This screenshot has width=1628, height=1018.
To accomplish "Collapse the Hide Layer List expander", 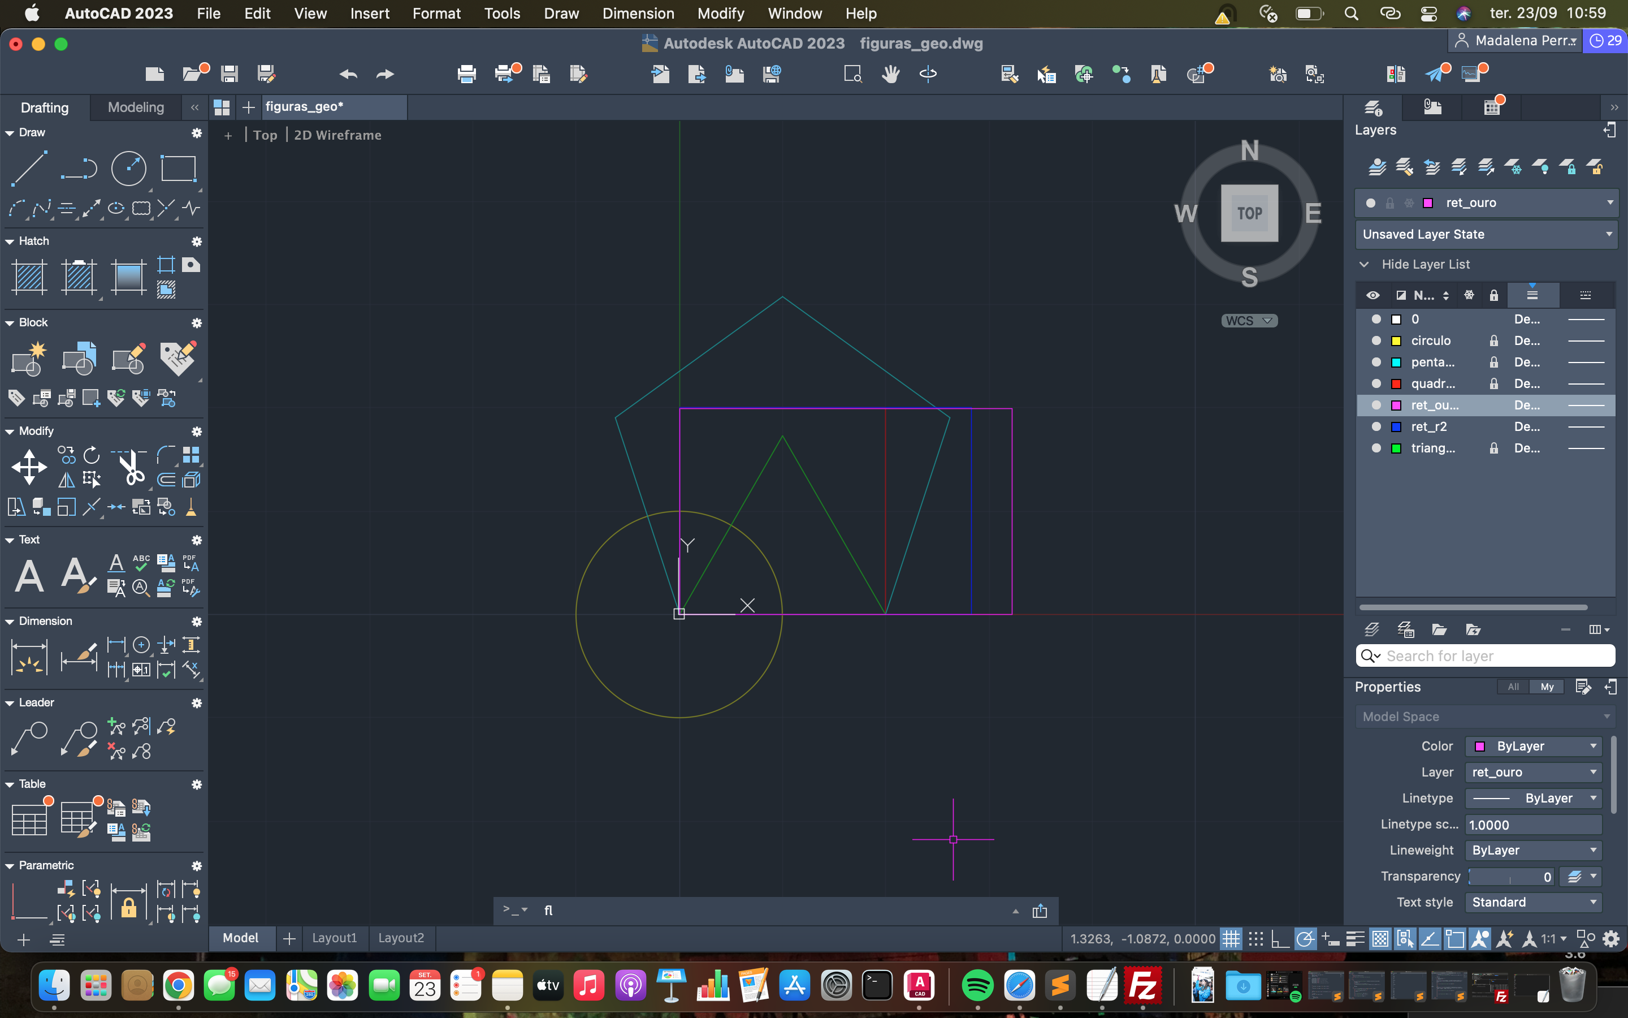I will [x=1364, y=264].
